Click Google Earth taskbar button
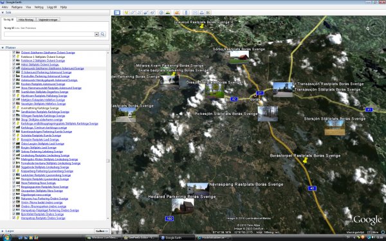This screenshot has height=241, width=386. 177,238
